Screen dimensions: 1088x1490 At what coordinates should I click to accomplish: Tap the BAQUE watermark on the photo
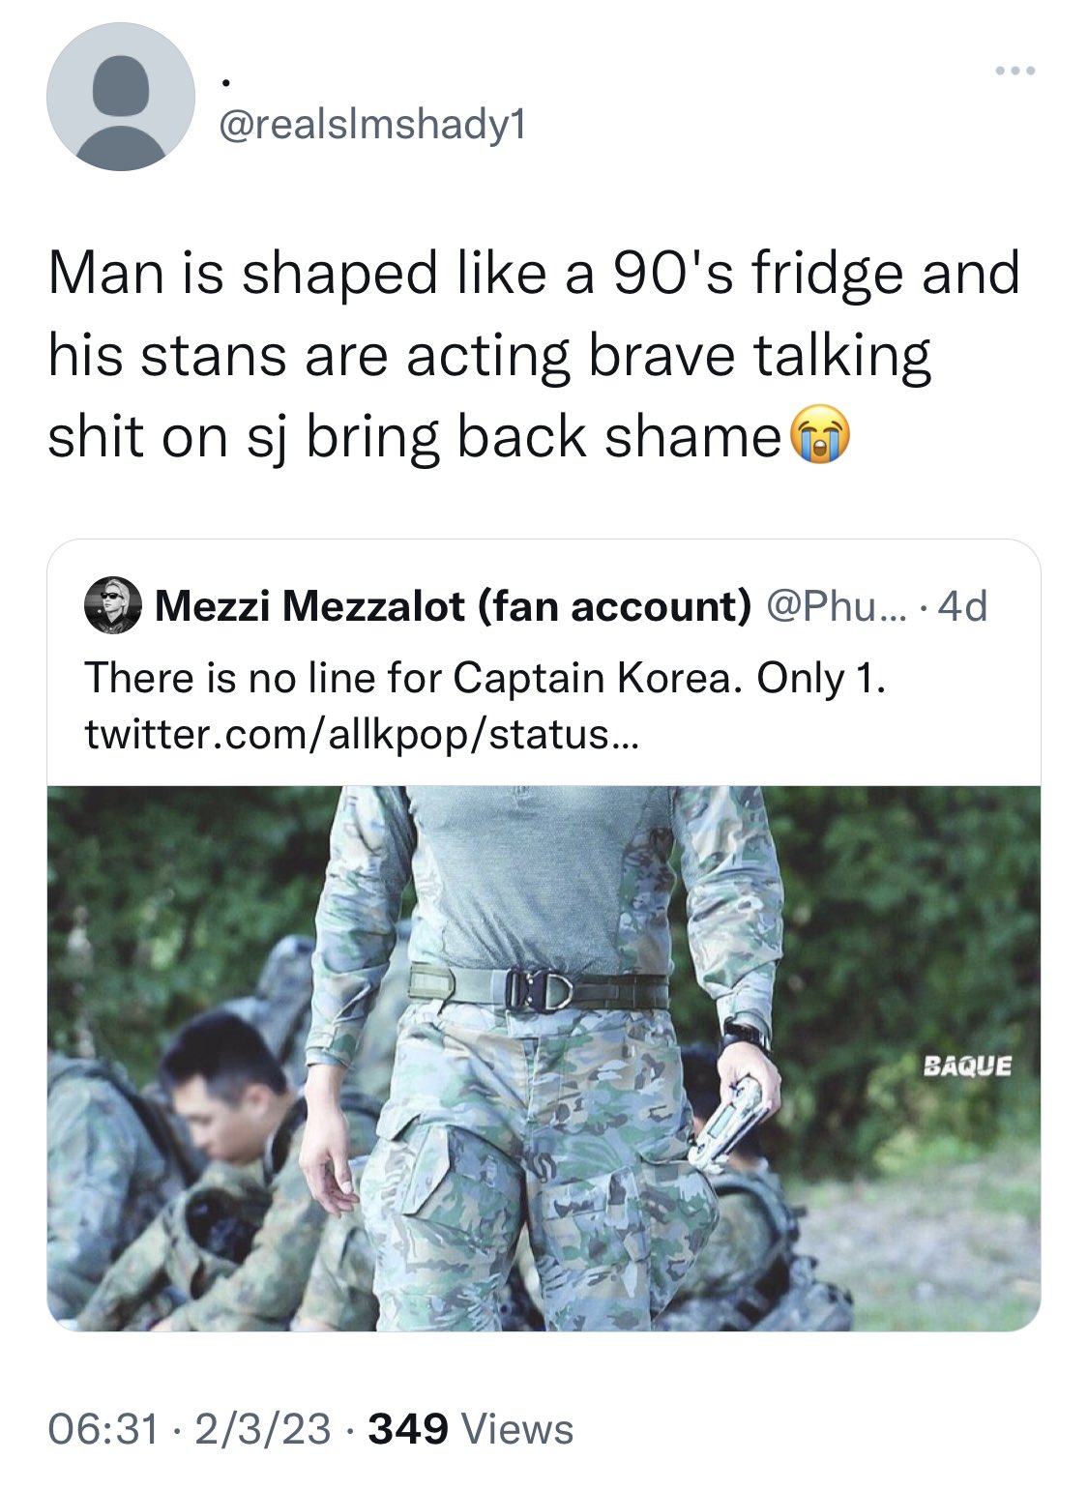point(967,1066)
